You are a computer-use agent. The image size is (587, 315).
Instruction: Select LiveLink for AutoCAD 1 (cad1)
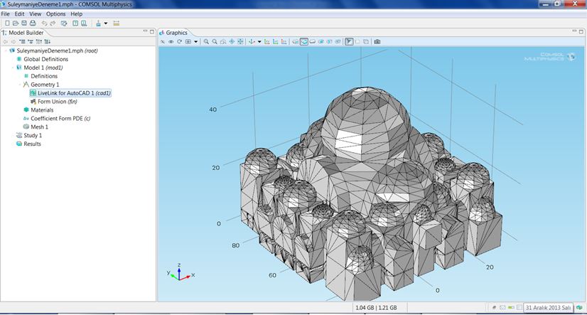70,93
